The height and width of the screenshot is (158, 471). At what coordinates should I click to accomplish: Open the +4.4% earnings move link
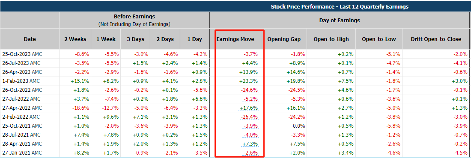[250, 63]
